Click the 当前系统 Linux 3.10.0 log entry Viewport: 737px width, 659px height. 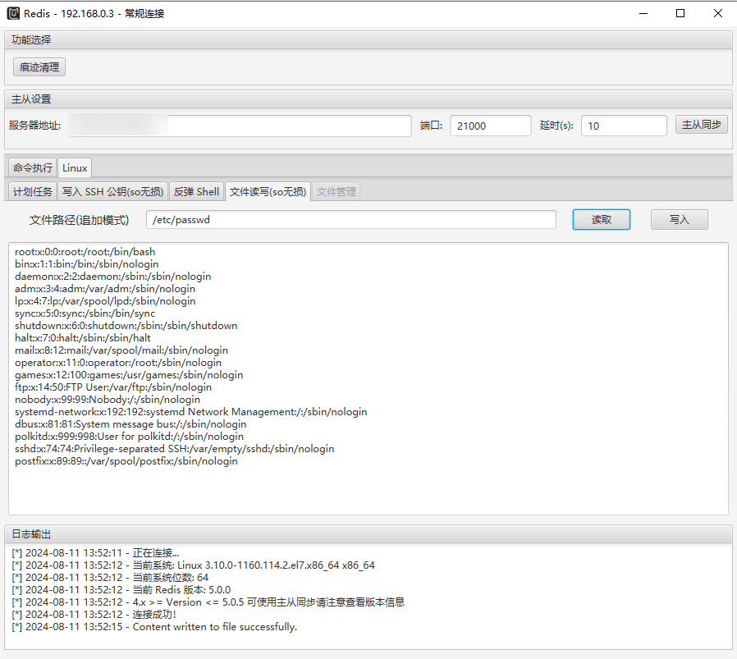[193, 565]
